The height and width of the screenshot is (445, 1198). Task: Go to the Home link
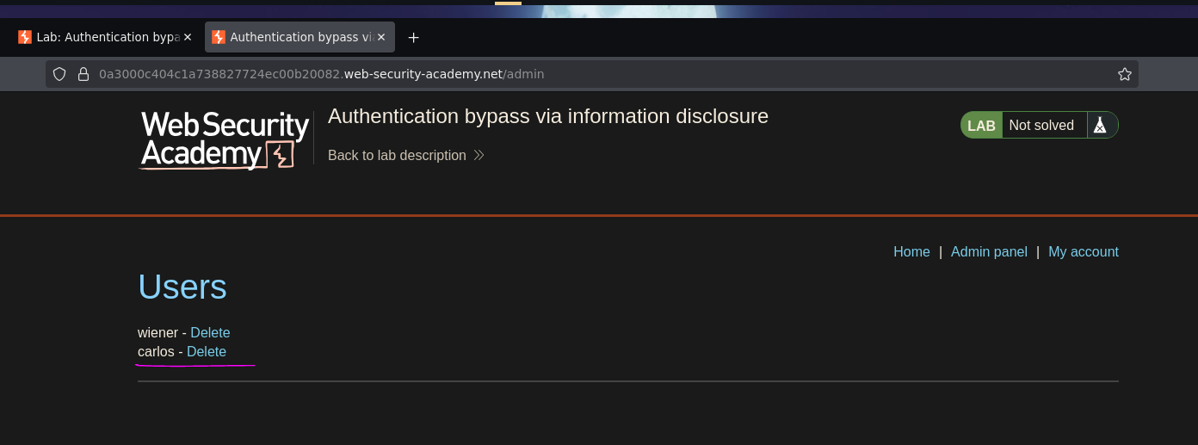coord(911,251)
